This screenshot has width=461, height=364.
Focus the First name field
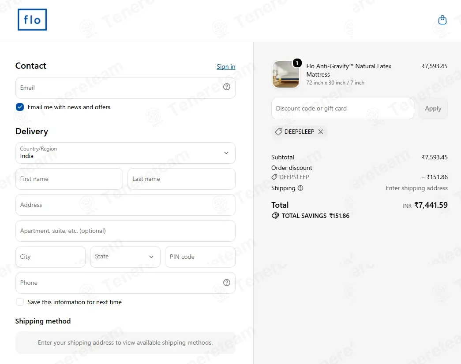(x=69, y=179)
